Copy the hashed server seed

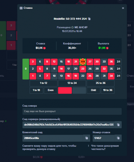coord(118,125)
